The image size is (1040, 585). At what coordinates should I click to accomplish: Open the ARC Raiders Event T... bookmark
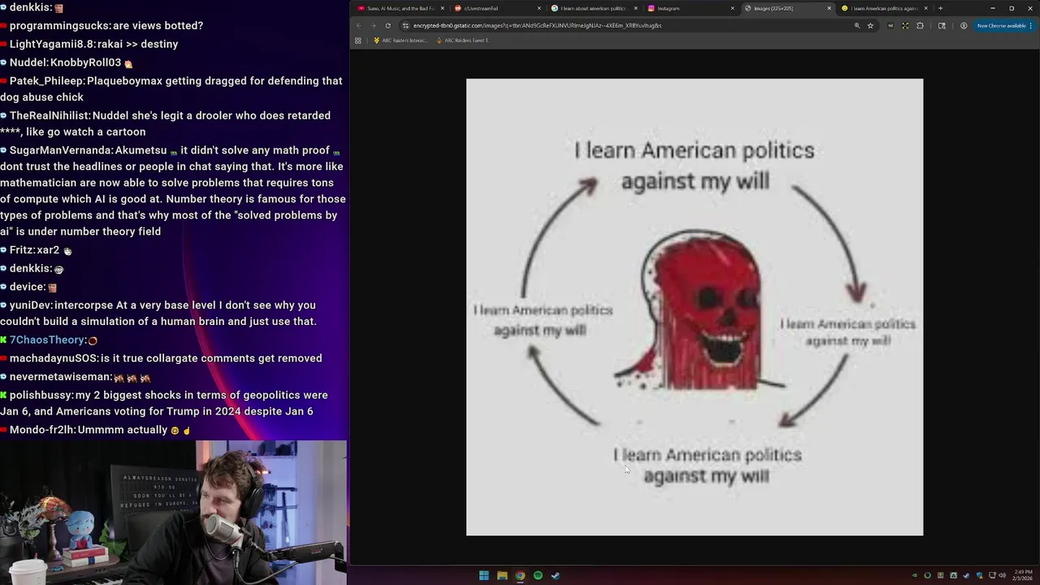(x=463, y=41)
